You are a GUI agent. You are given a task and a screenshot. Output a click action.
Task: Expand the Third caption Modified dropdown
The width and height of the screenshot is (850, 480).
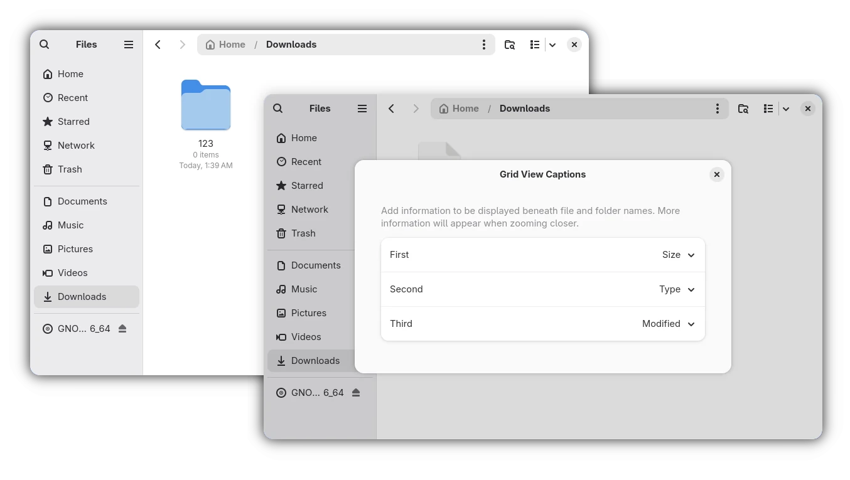(x=668, y=324)
